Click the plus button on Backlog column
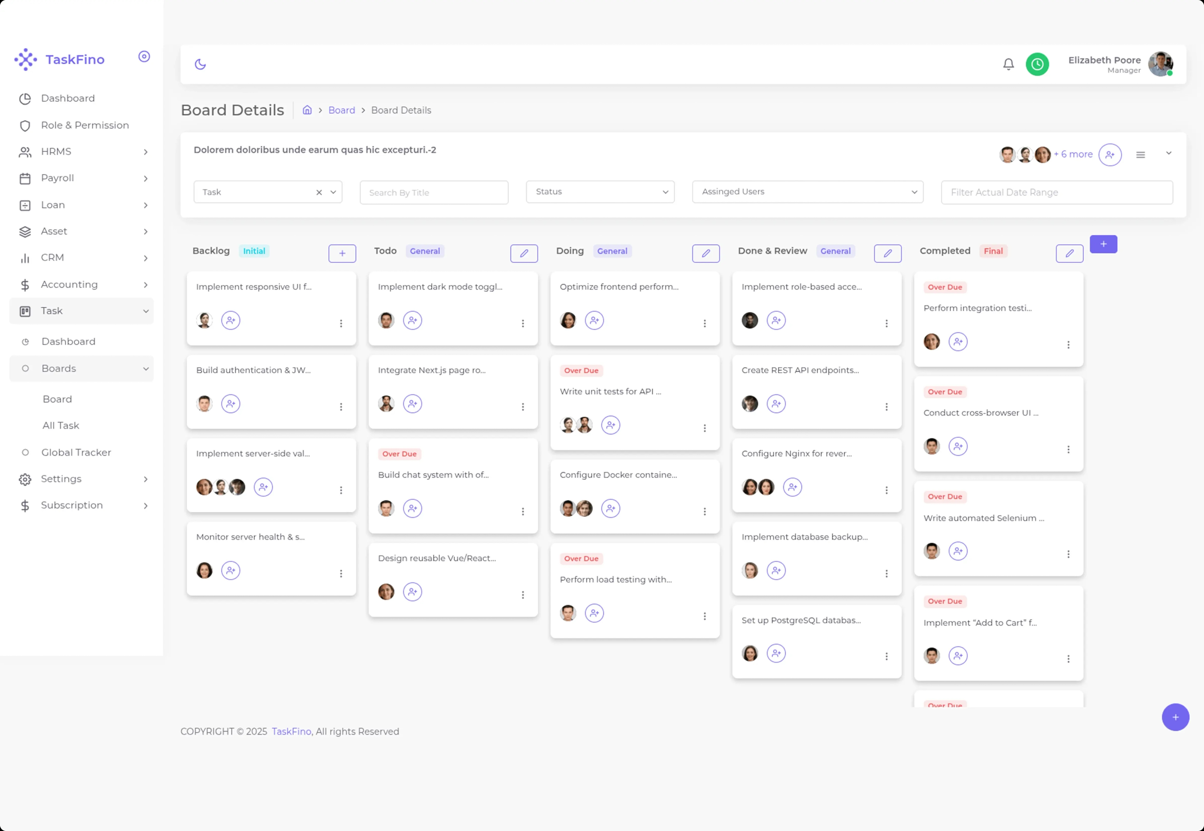The image size is (1204, 831). tap(342, 254)
